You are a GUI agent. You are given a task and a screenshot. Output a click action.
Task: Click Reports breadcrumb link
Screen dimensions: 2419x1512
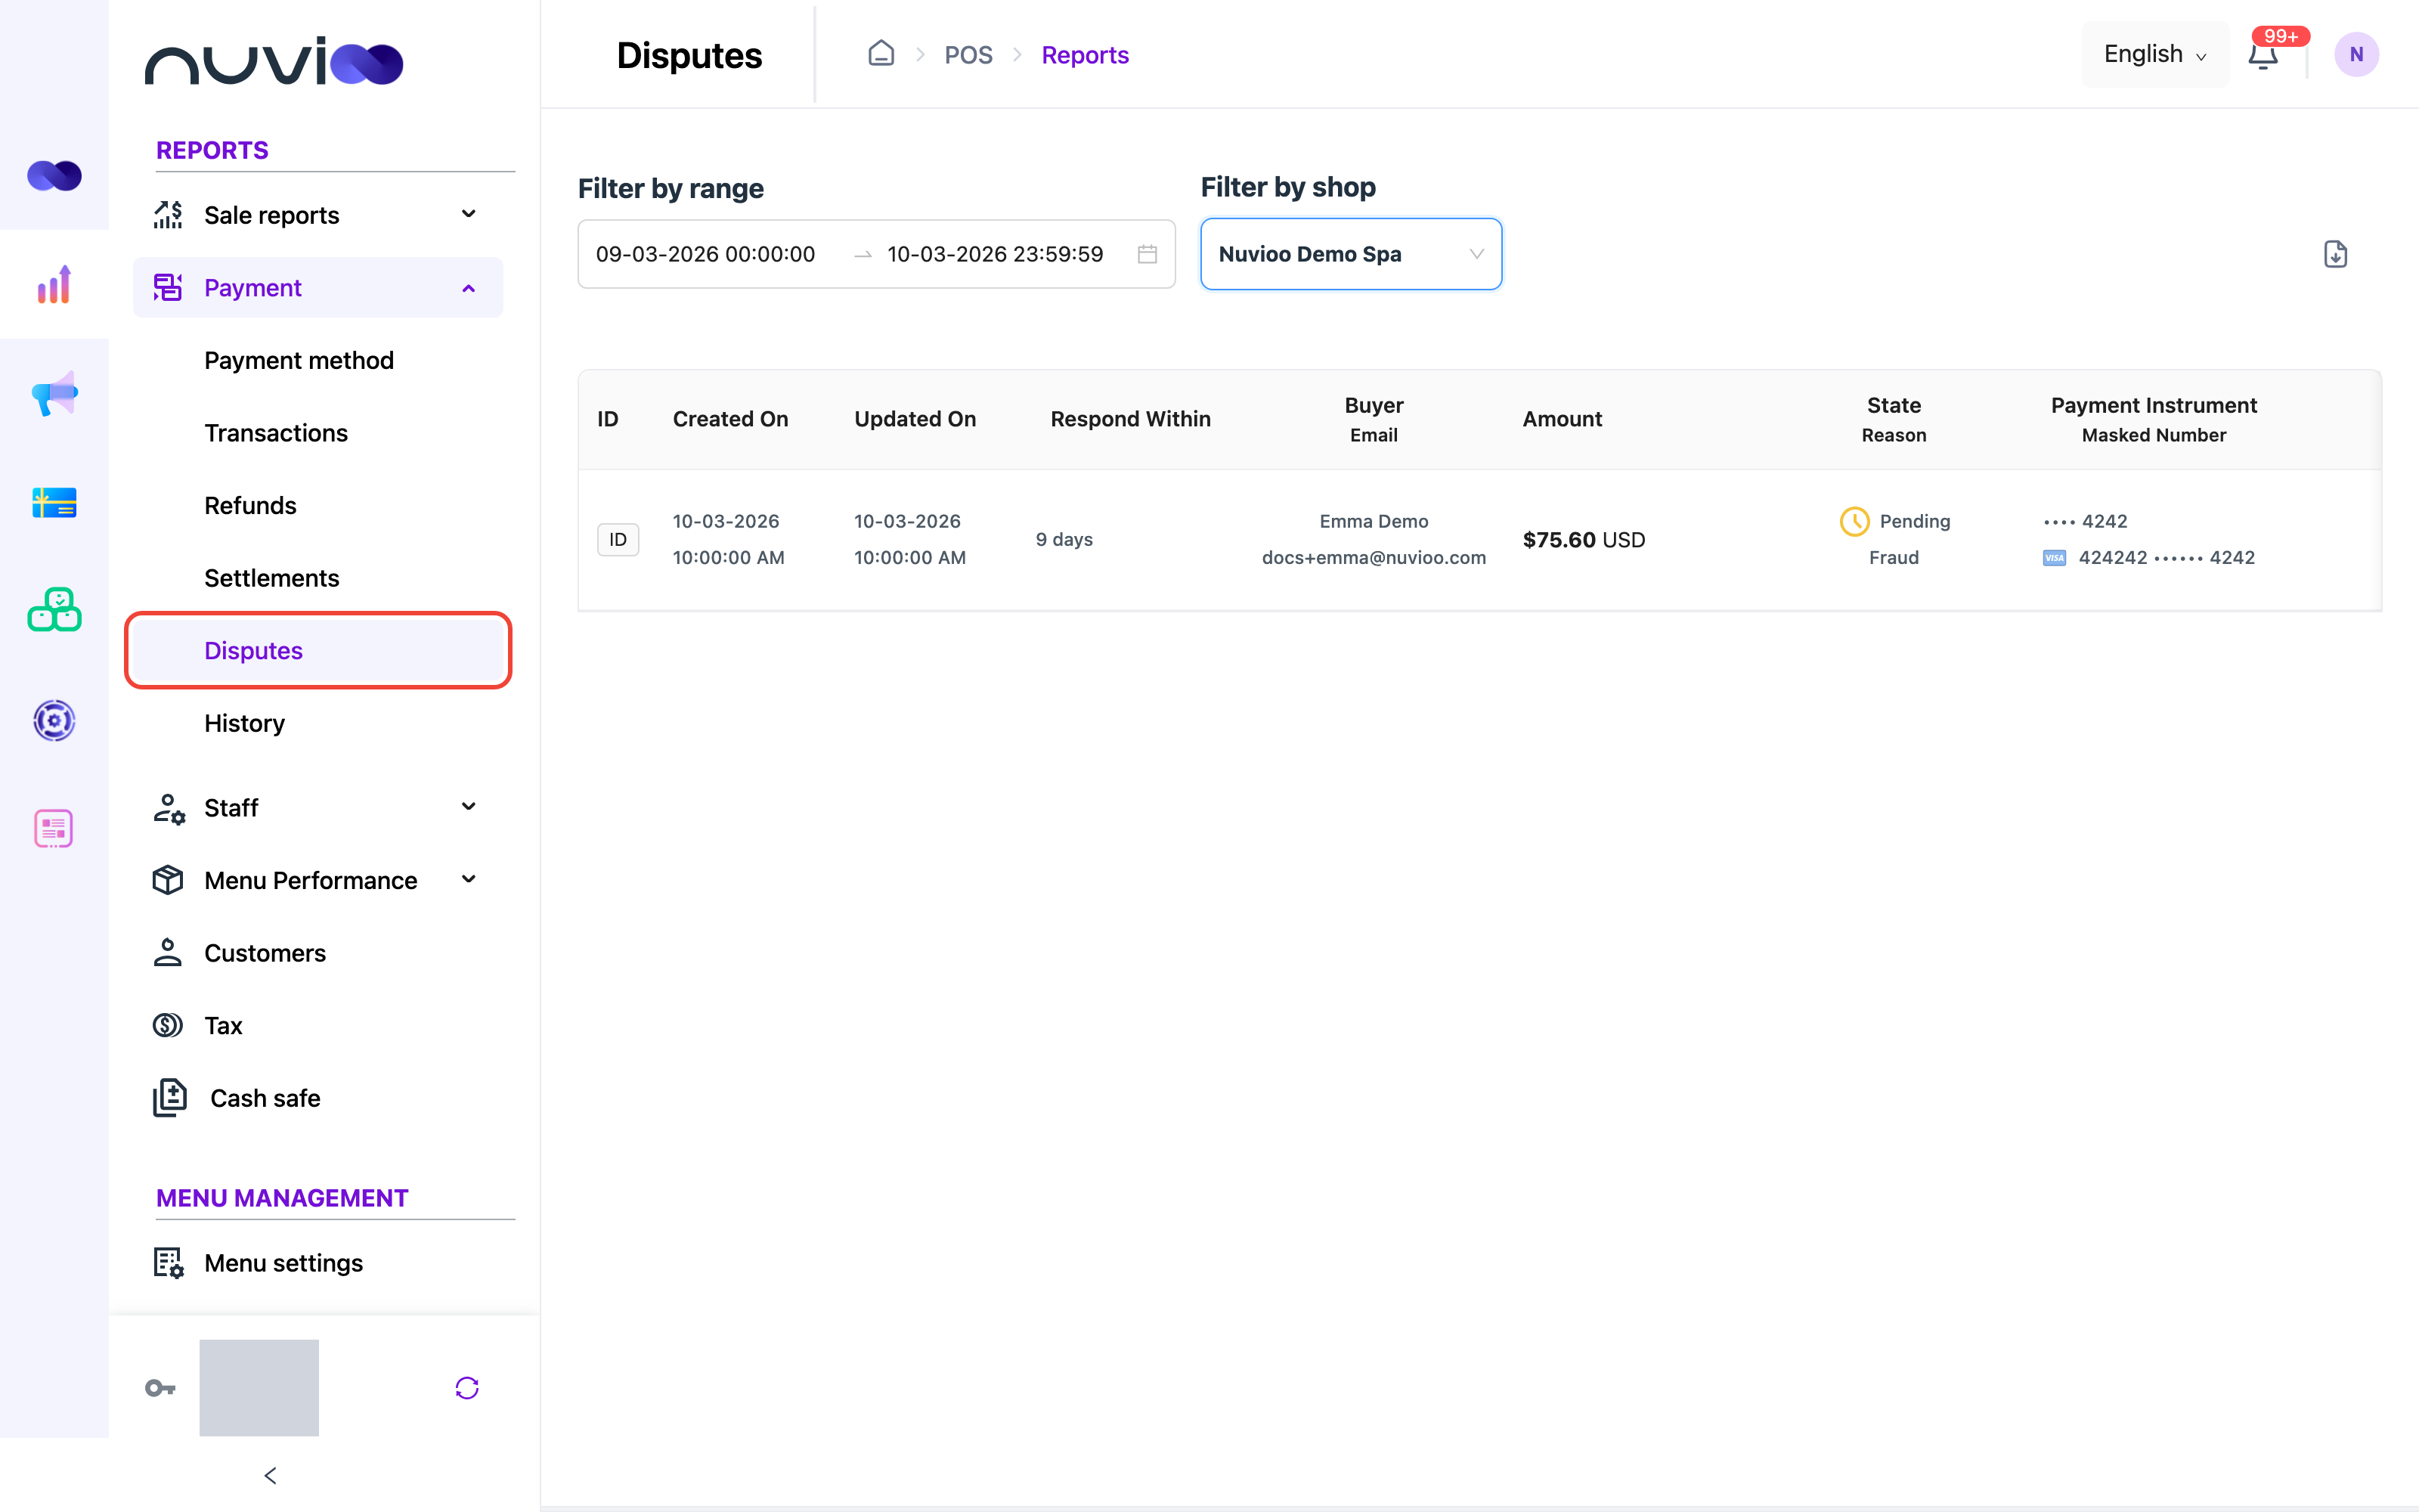point(1085,55)
